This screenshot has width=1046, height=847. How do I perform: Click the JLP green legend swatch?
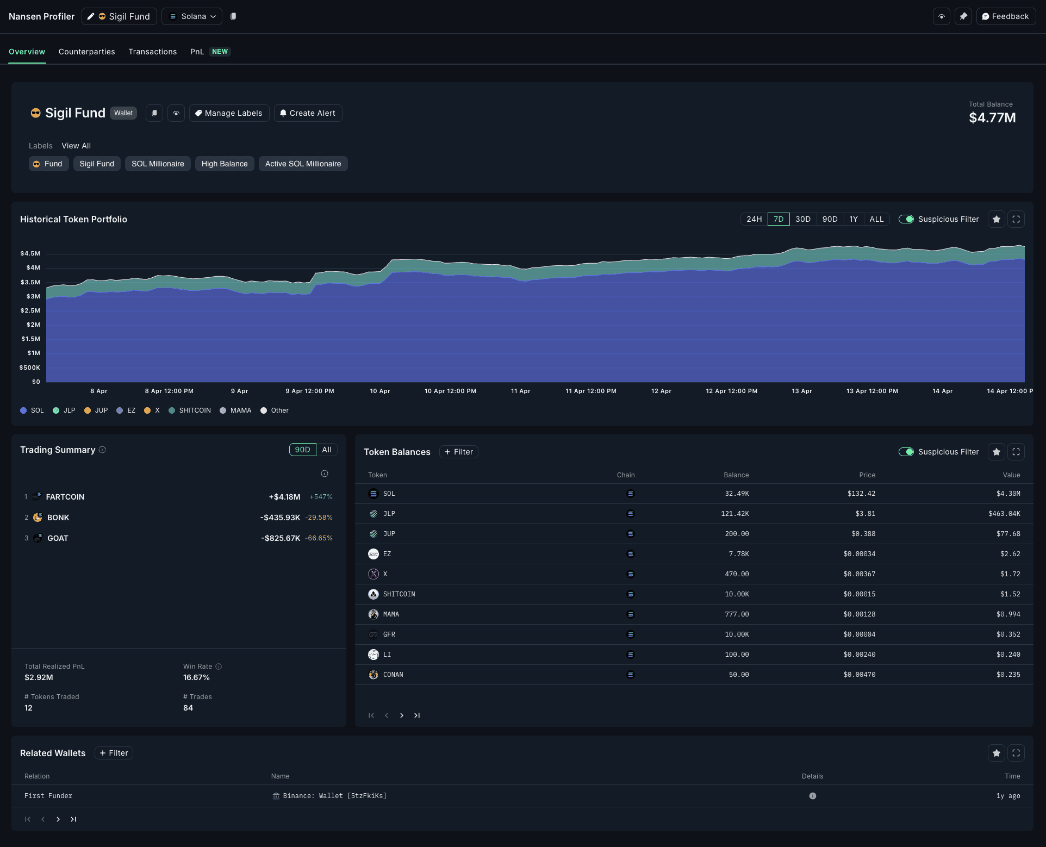coord(56,410)
